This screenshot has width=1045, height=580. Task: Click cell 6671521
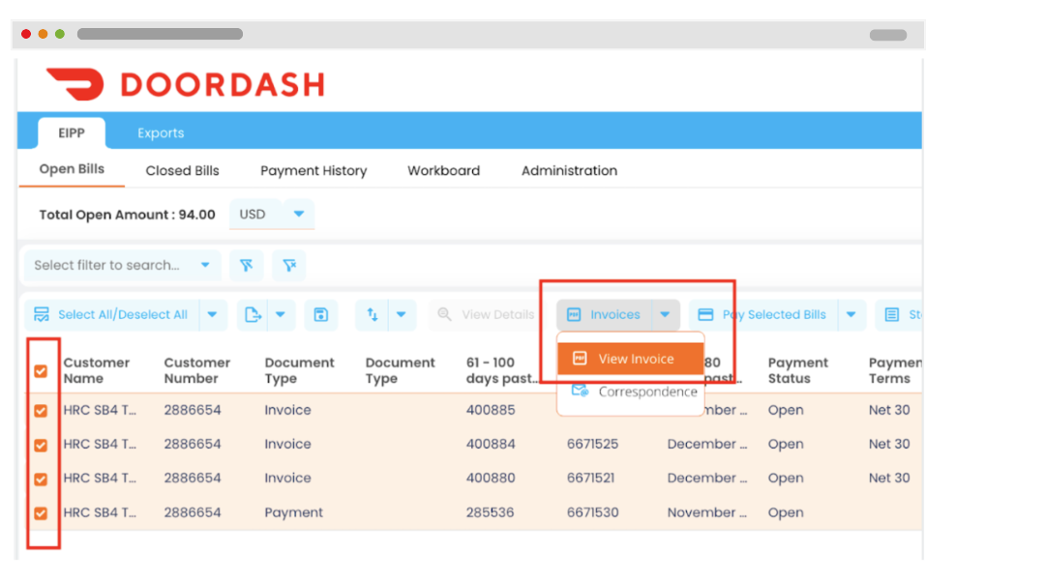coord(590,478)
